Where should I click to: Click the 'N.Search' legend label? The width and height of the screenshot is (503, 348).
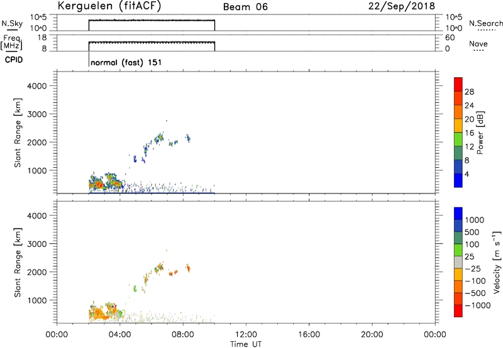[x=486, y=23]
